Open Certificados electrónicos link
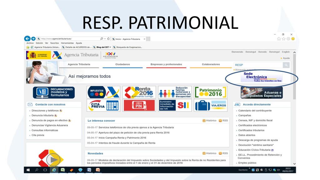The image size is (320, 180). pyautogui.click(x=252, y=125)
